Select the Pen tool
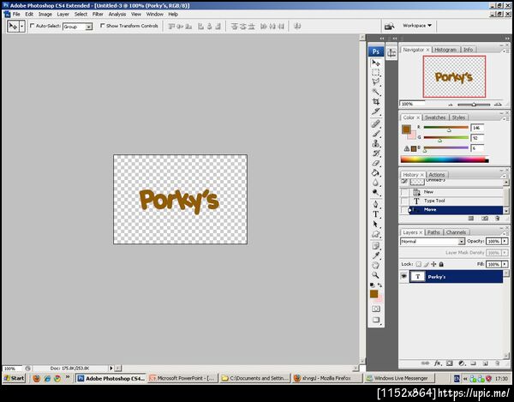The height and width of the screenshot is (402, 514). click(376, 204)
